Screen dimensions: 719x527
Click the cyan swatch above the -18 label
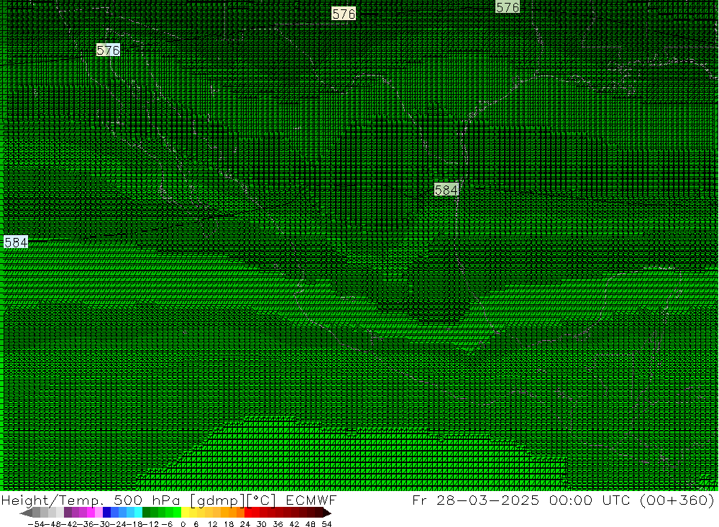138,513
